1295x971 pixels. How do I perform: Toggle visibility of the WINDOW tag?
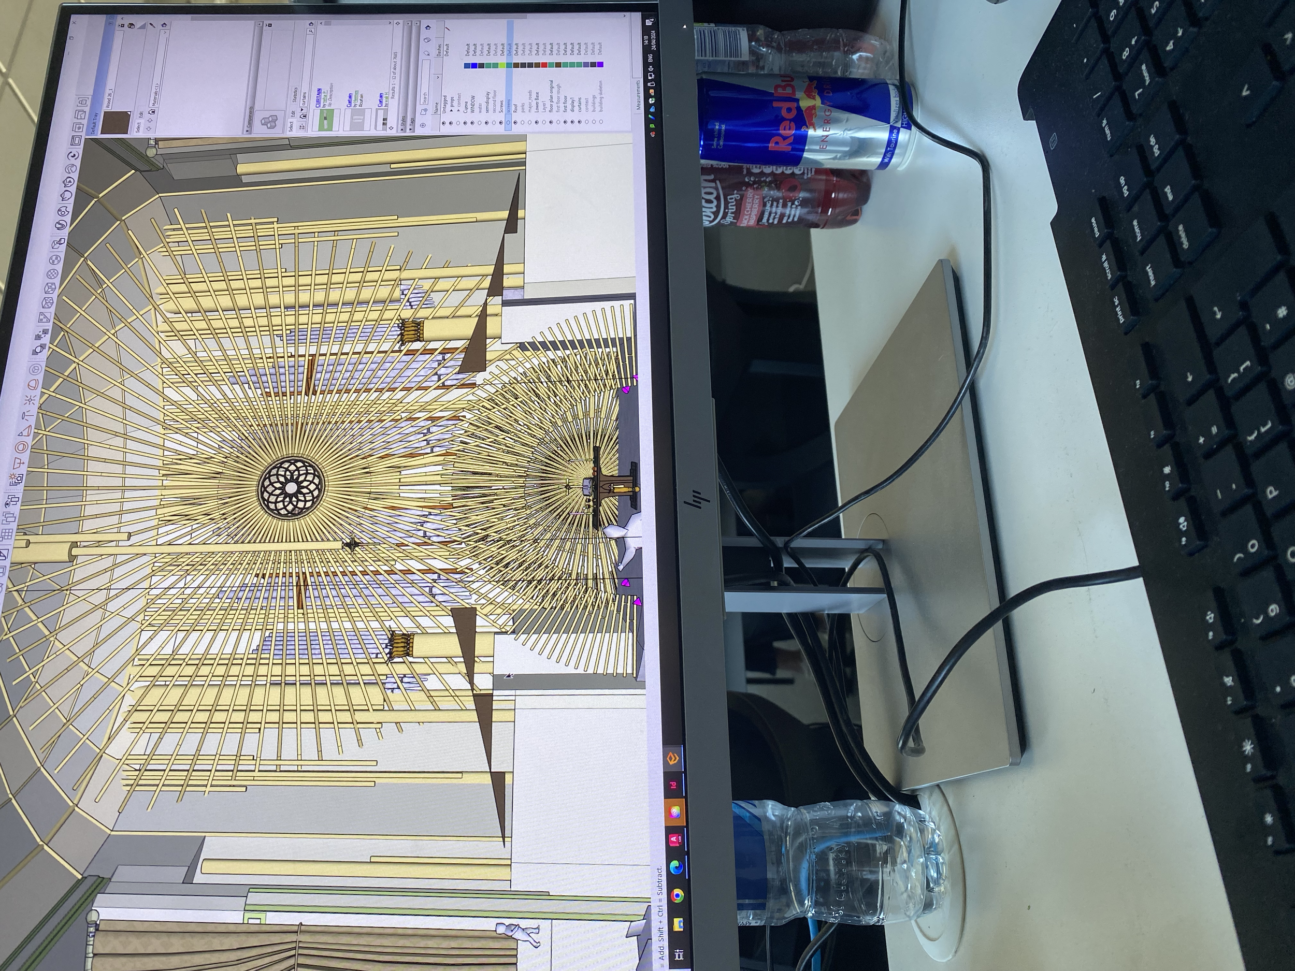(x=472, y=123)
